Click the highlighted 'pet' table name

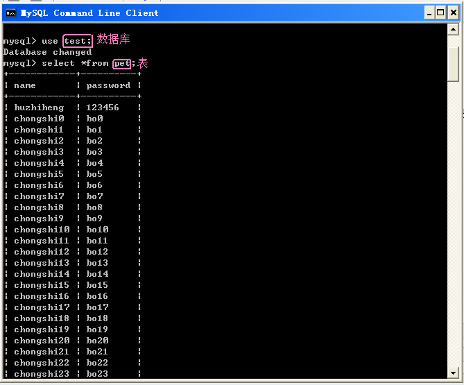point(122,63)
